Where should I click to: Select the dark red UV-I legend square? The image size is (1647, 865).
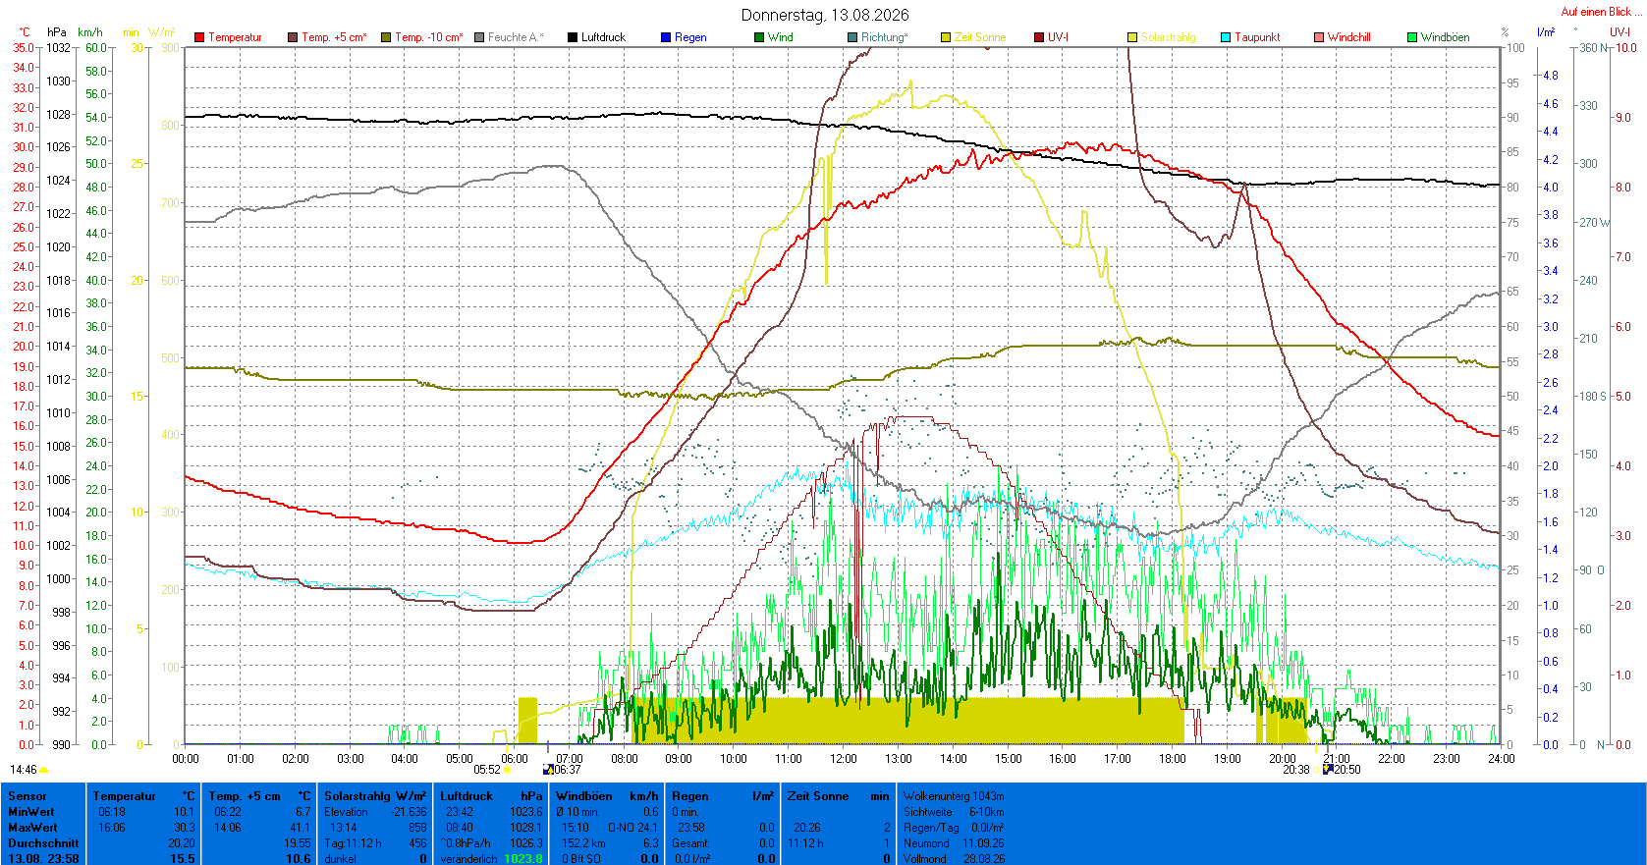[1039, 37]
